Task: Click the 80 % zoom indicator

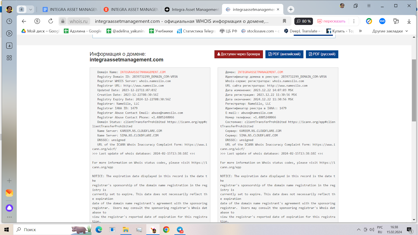Action: point(304,21)
